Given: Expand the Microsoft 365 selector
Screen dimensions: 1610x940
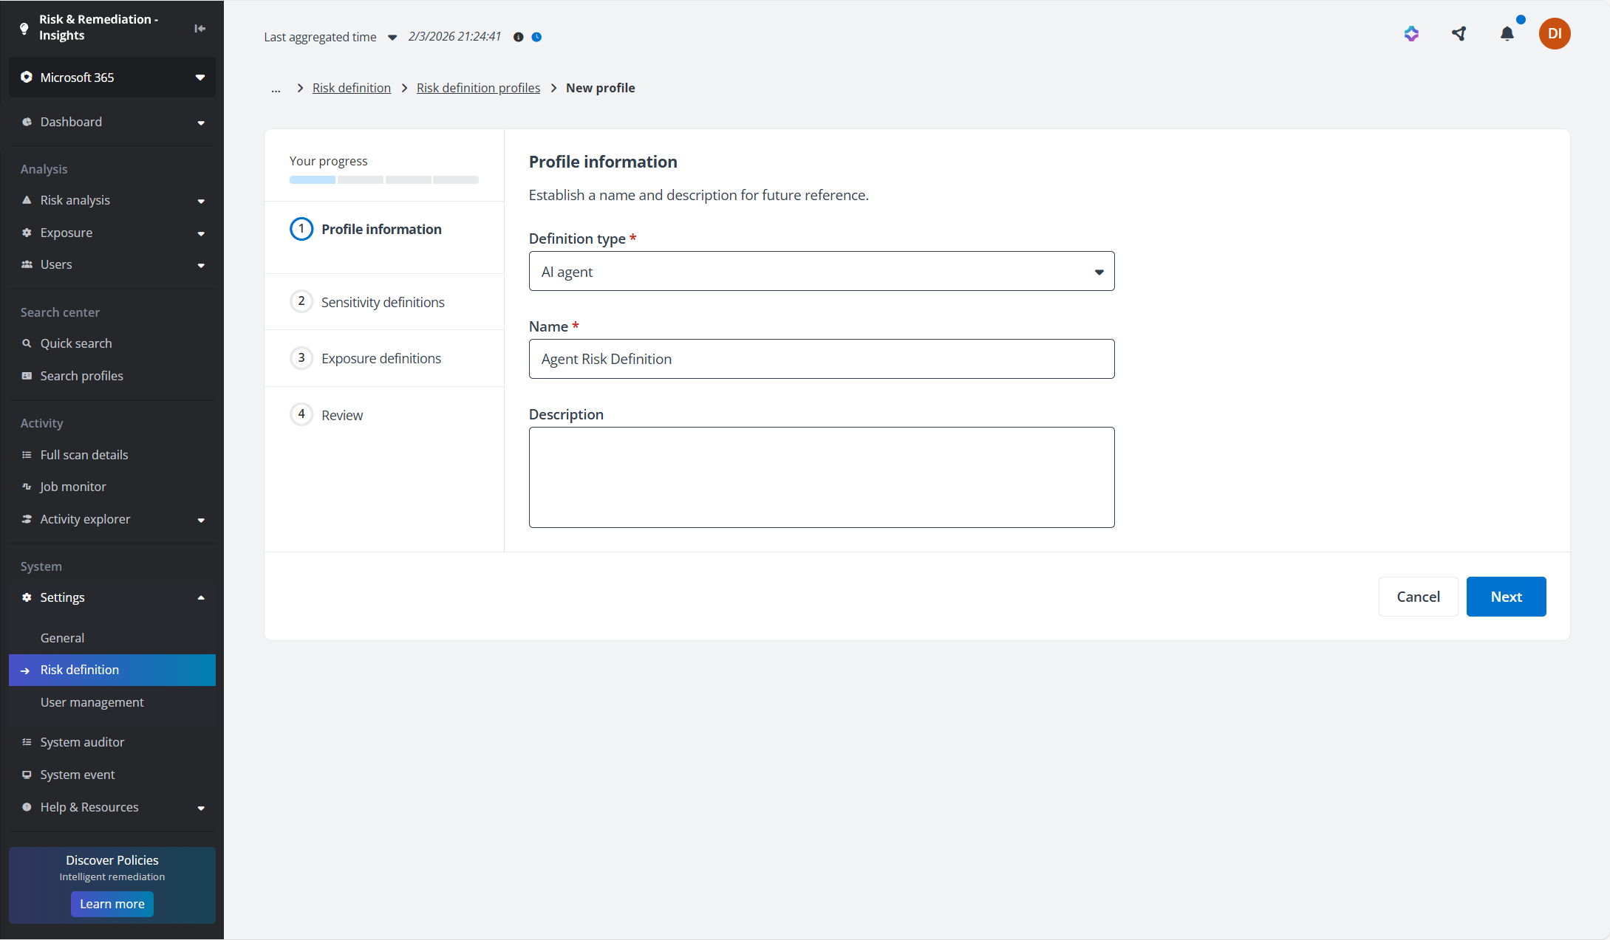Looking at the screenshot, I should [x=112, y=78].
